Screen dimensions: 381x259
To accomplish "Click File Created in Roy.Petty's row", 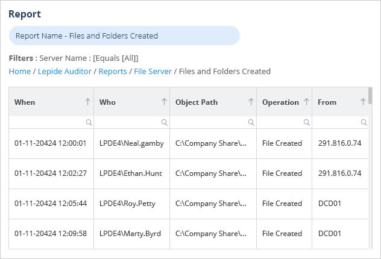I will (282, 204).
